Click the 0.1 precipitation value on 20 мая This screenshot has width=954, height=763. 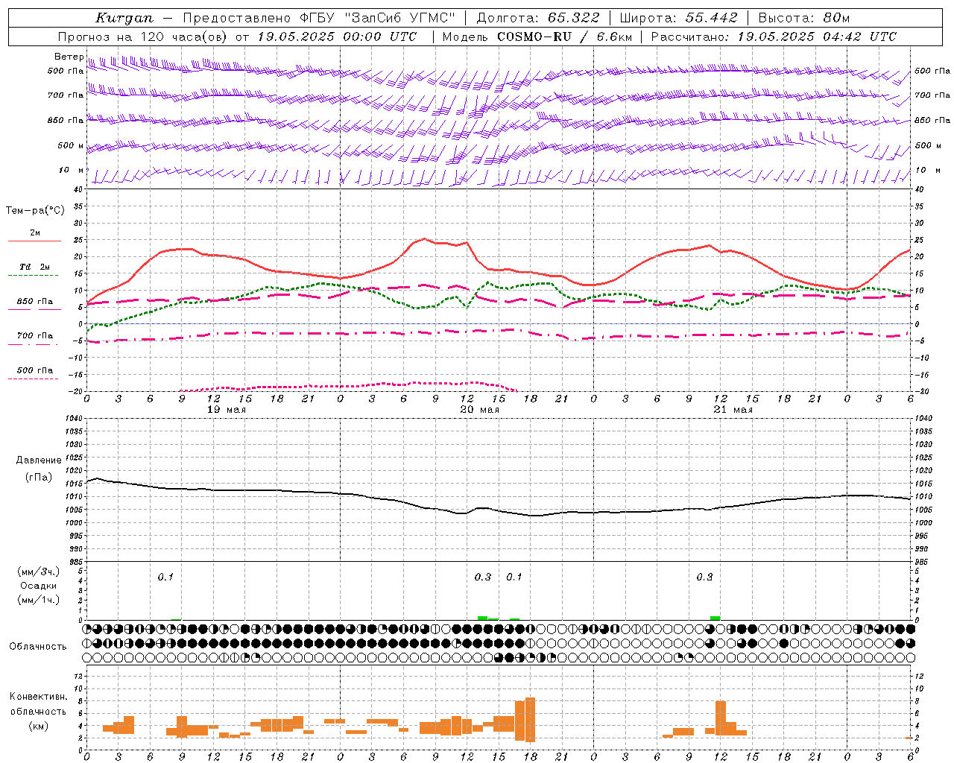514,577
